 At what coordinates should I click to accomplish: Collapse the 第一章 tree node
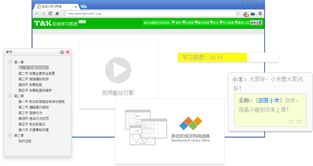click(10, 62)
